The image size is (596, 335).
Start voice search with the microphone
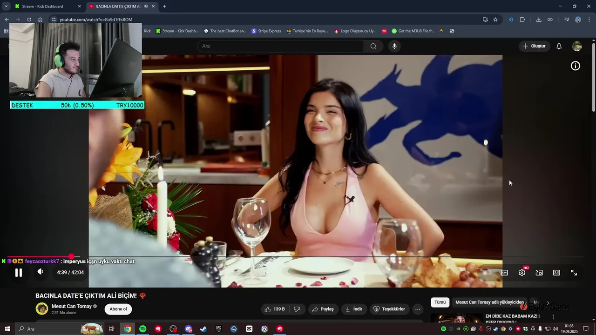[394, 46]
